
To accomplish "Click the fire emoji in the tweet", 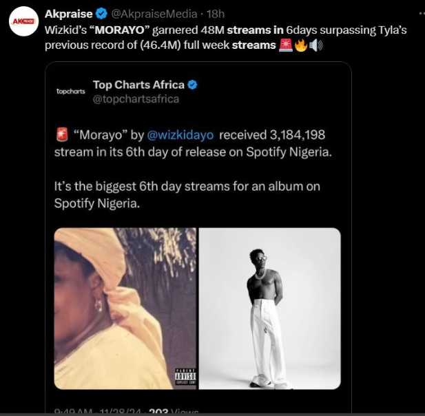I will tap(300, 45).
